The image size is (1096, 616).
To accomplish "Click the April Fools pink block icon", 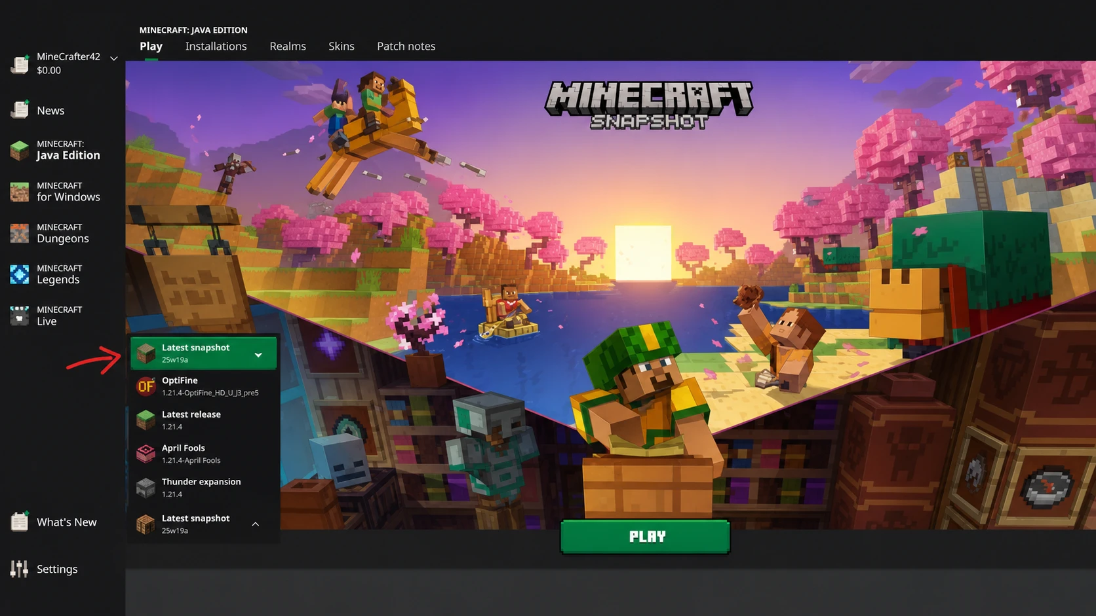I will coord(146,454).
